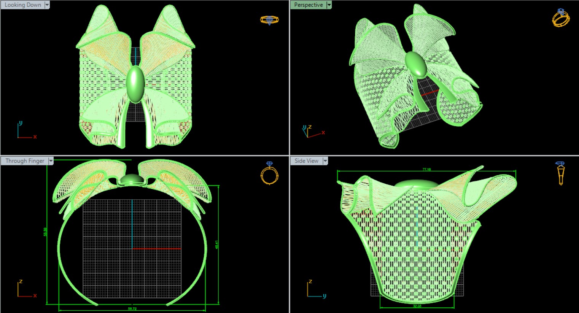Select the oval center gem in Looking Down view
Viewport: 579px width, 313px height.
(135, 84)
